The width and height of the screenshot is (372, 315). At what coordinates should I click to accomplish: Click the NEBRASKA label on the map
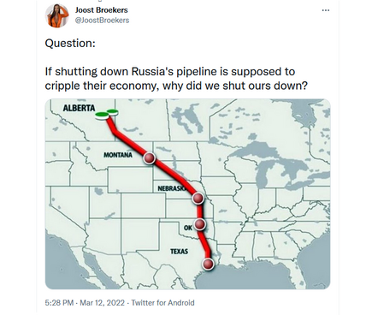coord(172,188)
